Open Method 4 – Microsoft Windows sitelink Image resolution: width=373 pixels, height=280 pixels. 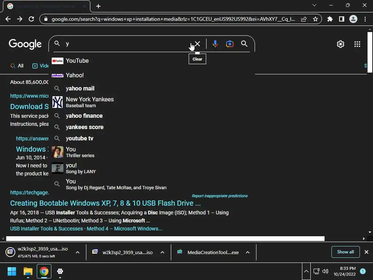tap(125, 229)
